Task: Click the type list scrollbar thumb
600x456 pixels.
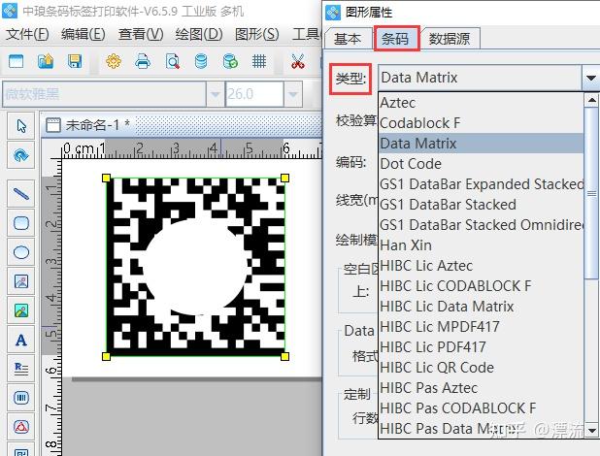Action: pos(591,193)
